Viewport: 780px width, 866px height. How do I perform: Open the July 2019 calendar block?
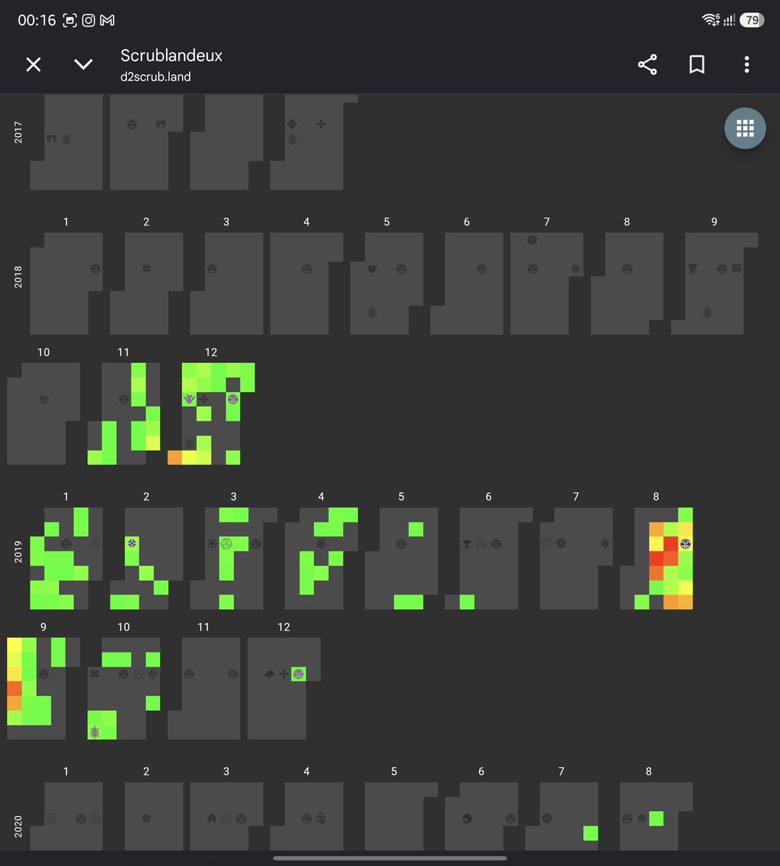(x=576, y=558)
